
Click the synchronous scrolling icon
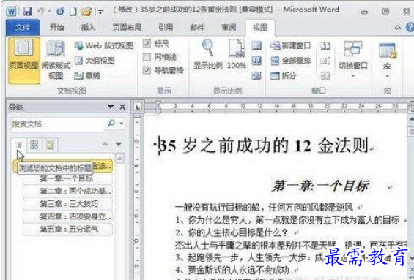[x=325, y=61]
